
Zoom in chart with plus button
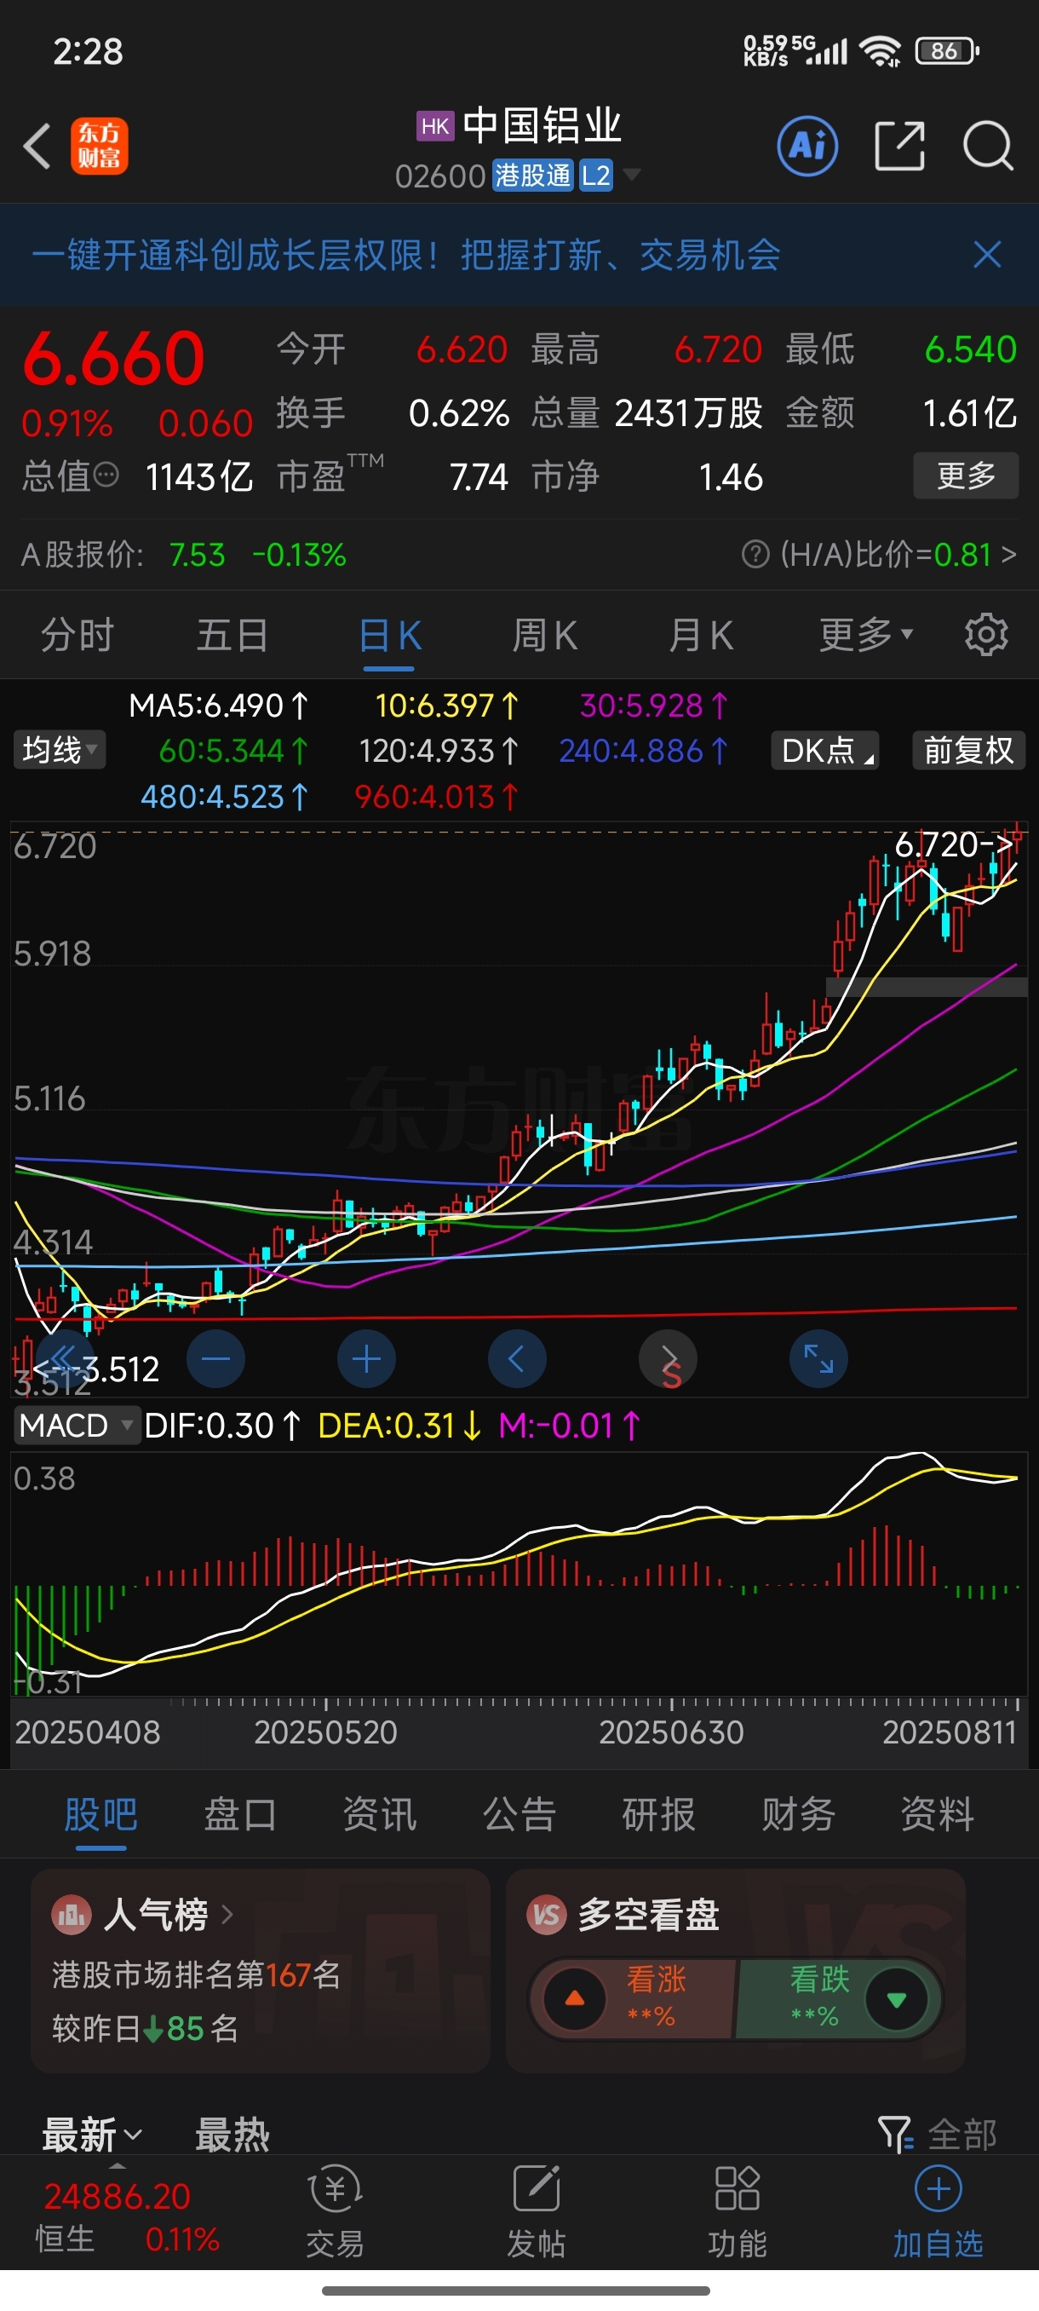pos(367,1359)
